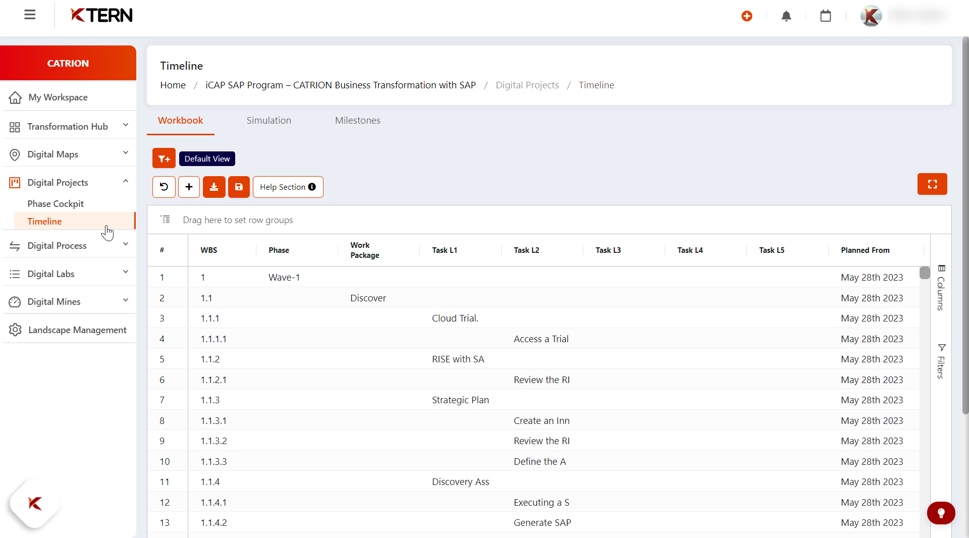Expand the Digital Process chevron
Image resolution: width=969 pixels, height=538 pixels.
click(126, 244)
